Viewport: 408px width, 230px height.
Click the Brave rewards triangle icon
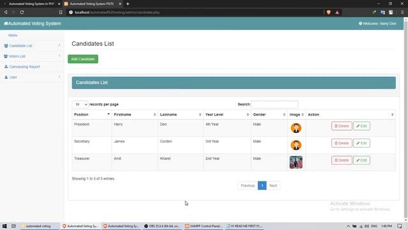click(x=337, y=12)
